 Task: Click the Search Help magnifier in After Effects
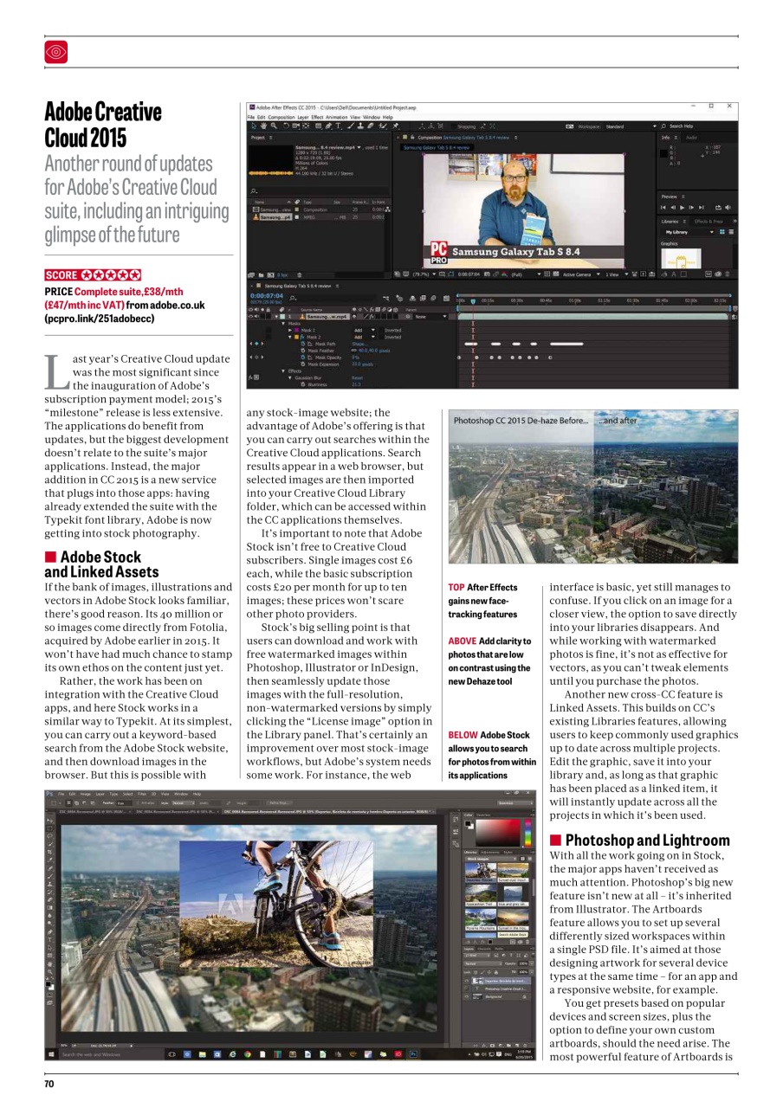point(663,126)
